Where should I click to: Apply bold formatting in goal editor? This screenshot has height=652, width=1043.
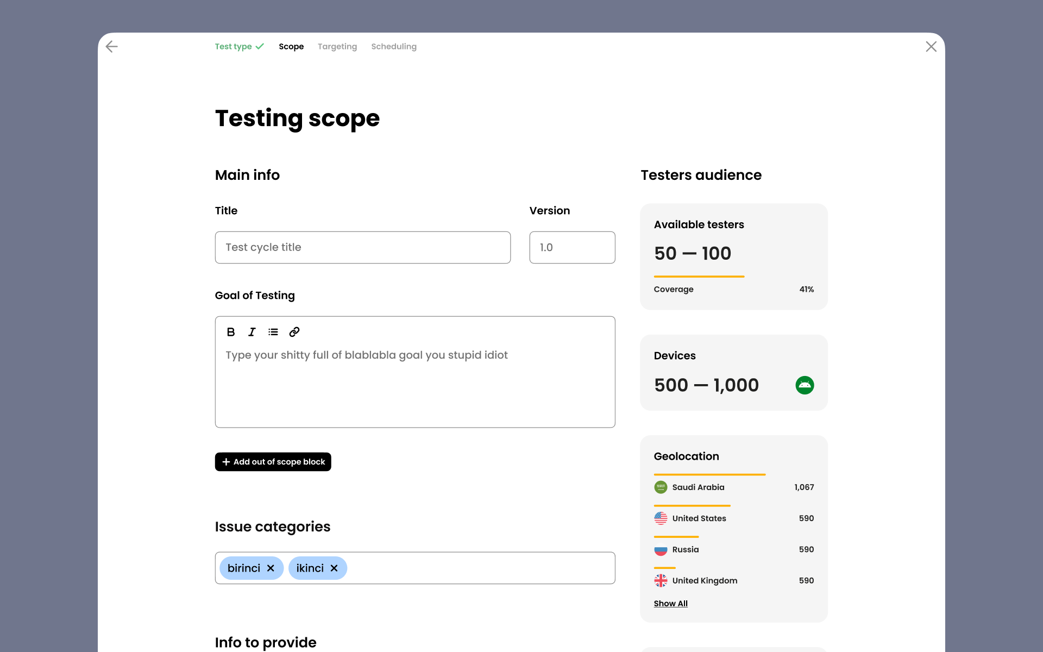tap(231, 332)
